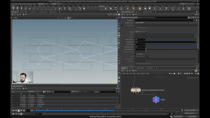
Task: Open the Edit menu
Action: 16,4
